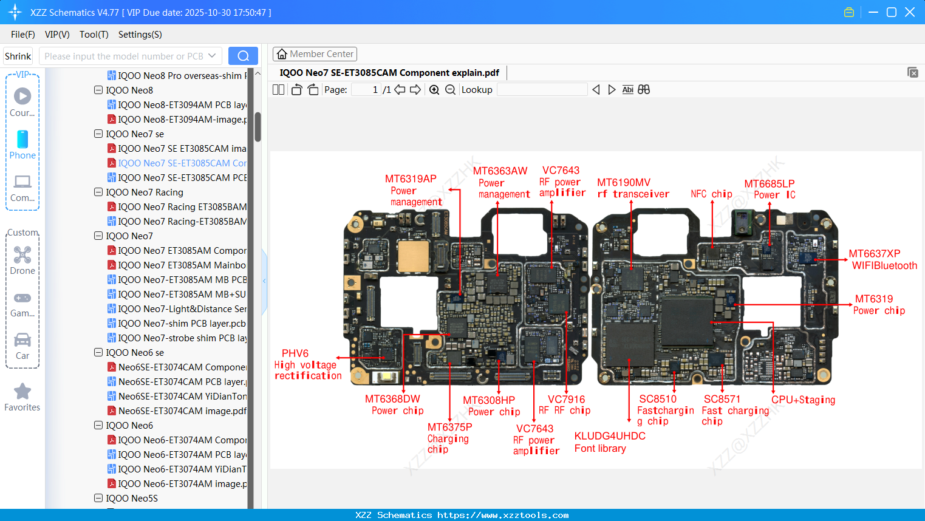Zoom out on the schematic PDF
Screen dimensions: 925x521
coord(449,89)
